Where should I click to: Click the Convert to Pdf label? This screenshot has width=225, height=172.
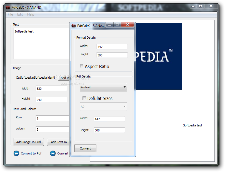click(31, 153)
